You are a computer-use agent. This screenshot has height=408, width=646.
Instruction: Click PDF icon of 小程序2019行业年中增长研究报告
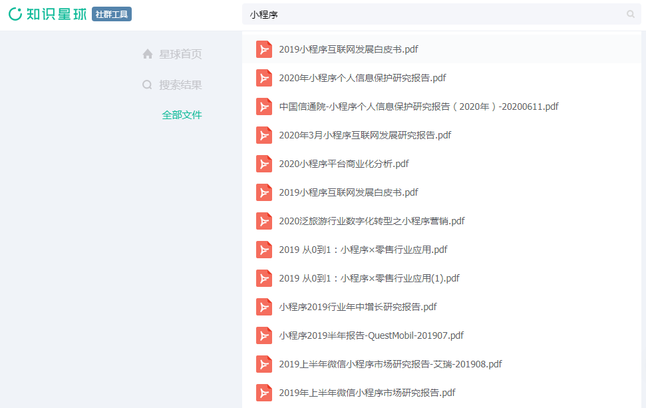[x=264, y=307]
